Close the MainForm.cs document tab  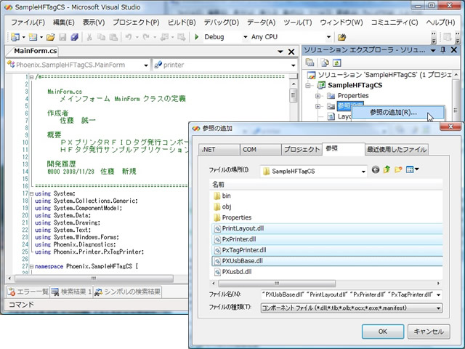pyautogui.click(x=291, y=52)
